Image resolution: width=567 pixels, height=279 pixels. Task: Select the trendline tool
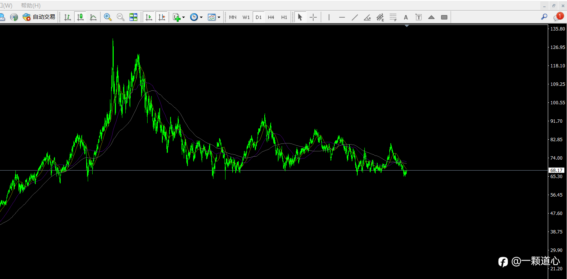pos(355,17)
